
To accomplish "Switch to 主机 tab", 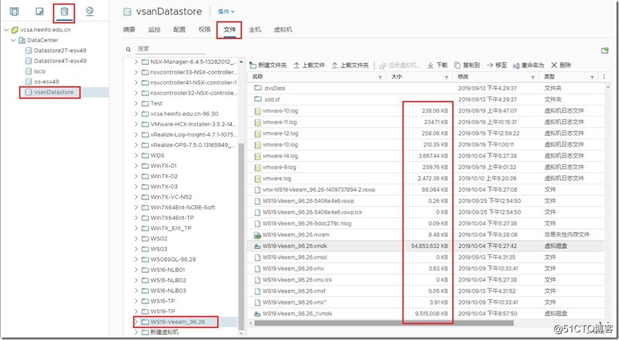I will pos(255,30).
